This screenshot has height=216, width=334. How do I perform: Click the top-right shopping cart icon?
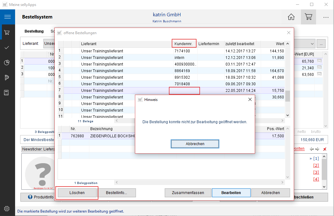(x=308, y=17)
